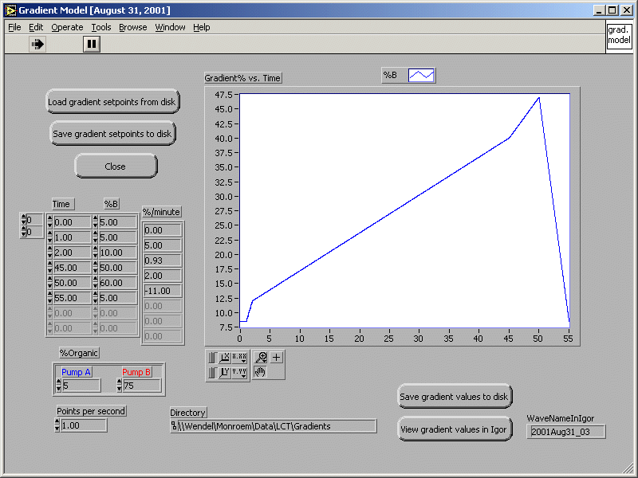Click the Pump B value field

142,386
